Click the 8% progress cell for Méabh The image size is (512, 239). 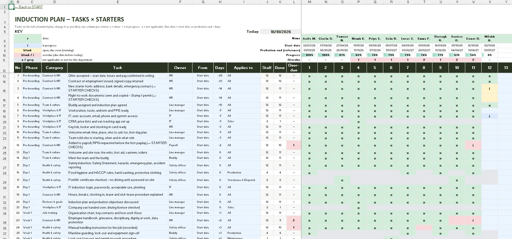pos(489,55)
